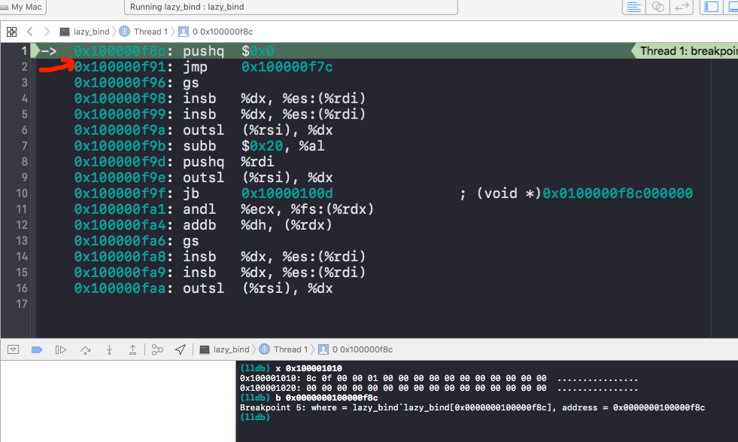Click address 0x100000f8c on line 1
The image size is (738, 442).
pyautogui.click(x=120, y=51)
